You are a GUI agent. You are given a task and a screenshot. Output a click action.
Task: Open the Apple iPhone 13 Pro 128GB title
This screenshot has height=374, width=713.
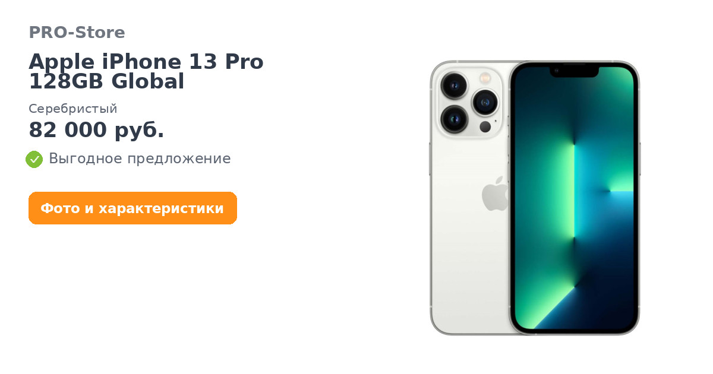coord(146,72)
